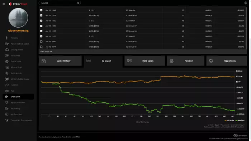Select VIP Games sidebar icon

7,55
